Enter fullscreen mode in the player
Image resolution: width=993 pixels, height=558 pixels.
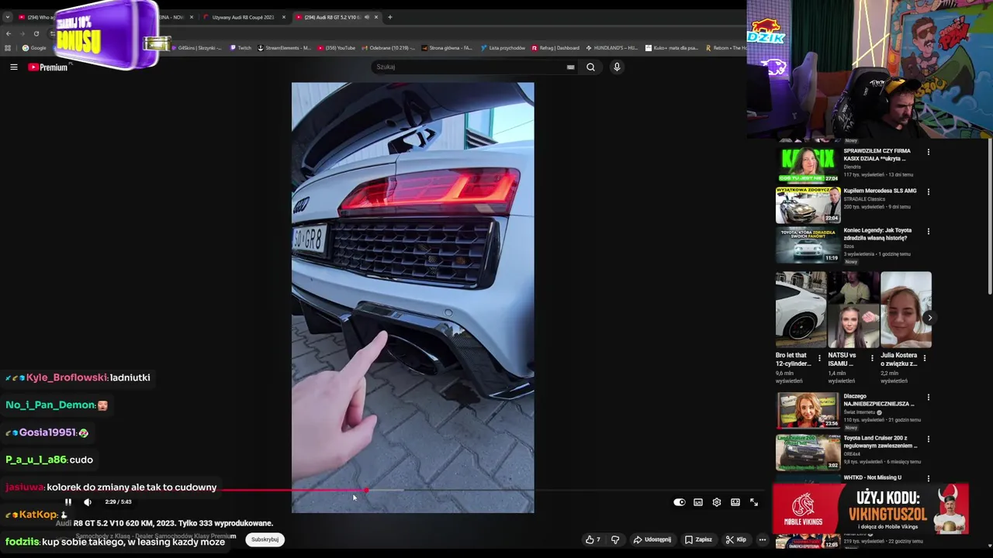[x=754, y=502]
